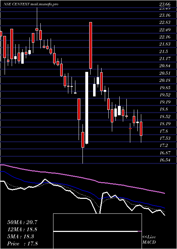Click the pink 50MA trend line
The image size is (177, 249).
82,178
